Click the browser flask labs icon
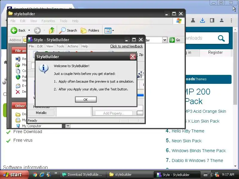 [x=193, y=20]
